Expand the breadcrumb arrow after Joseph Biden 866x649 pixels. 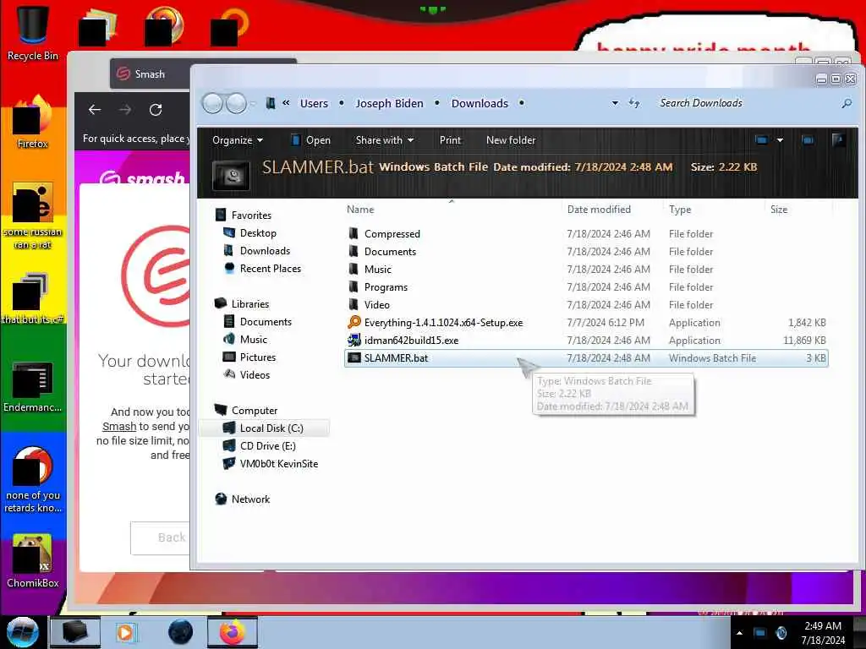click(x=437, y=103)
